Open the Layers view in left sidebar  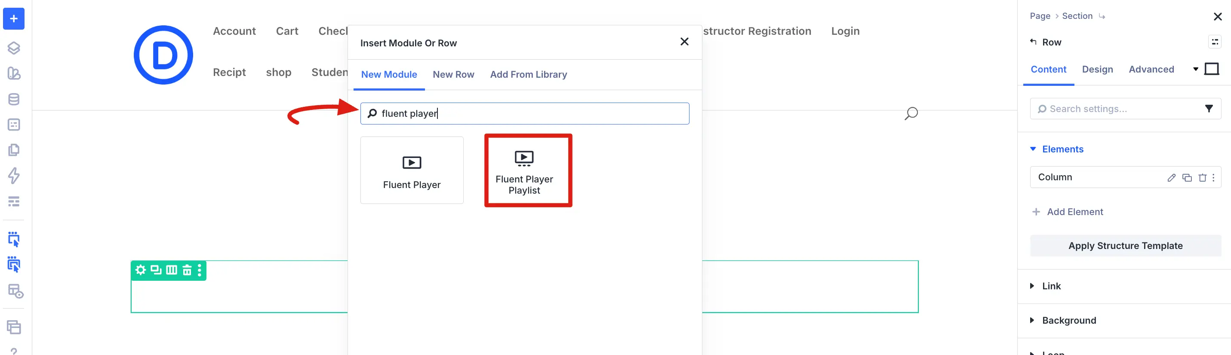click(14, 48)
